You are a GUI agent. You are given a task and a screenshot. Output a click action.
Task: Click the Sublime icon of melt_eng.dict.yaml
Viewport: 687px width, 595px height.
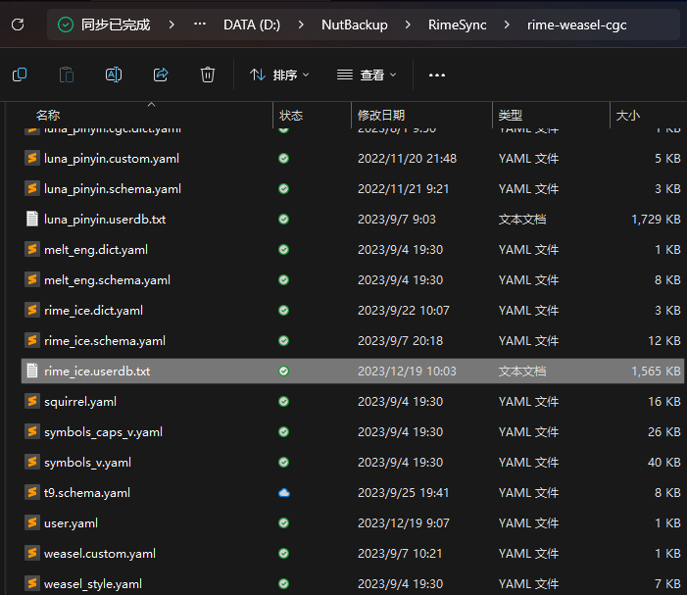click(x=32, y=249)
